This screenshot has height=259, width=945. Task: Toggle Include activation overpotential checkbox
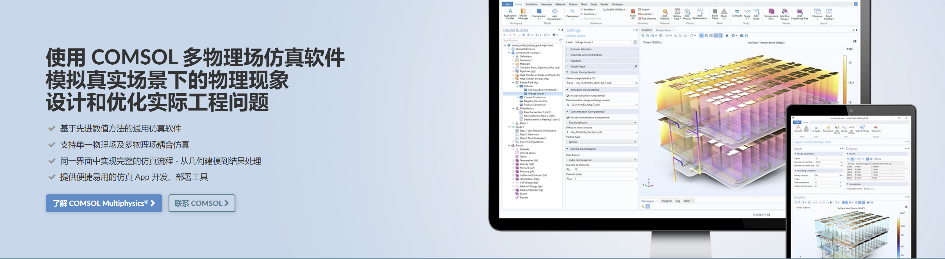[x=568, y=96]
